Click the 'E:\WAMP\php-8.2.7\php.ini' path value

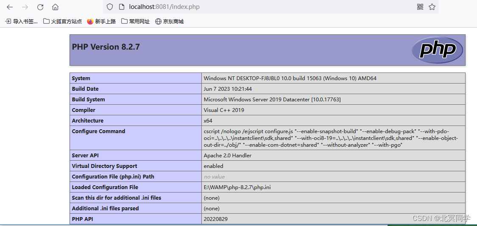[237, 187]
